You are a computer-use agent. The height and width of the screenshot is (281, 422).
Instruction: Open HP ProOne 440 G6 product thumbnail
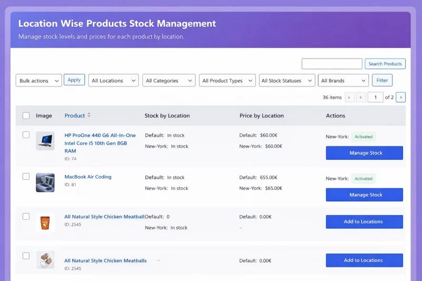45,141
